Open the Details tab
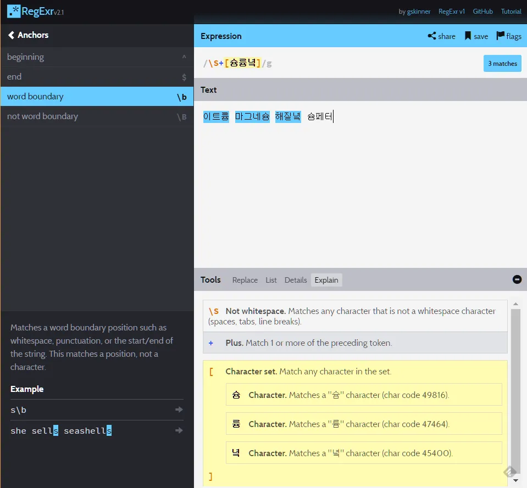527x488 pixels. [296, 280]
